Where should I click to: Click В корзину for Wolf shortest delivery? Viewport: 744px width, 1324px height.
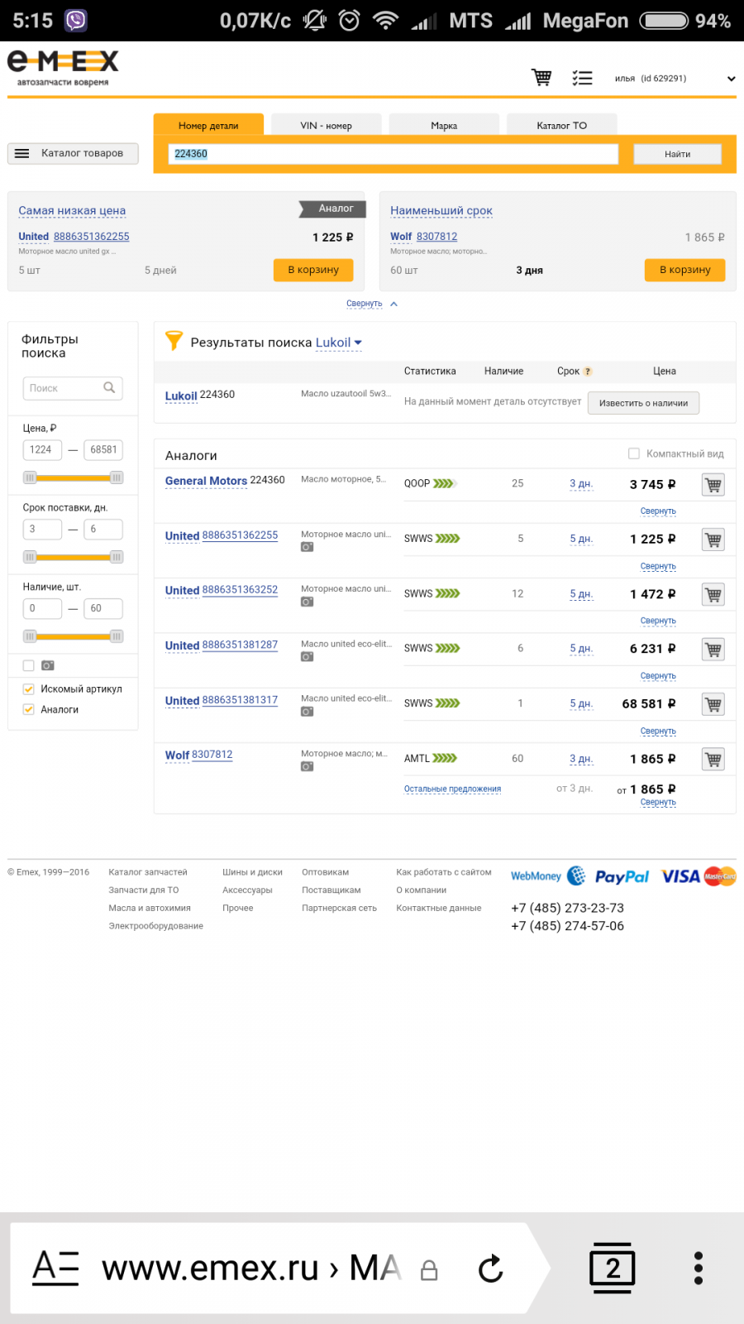[x=685, y=270]
